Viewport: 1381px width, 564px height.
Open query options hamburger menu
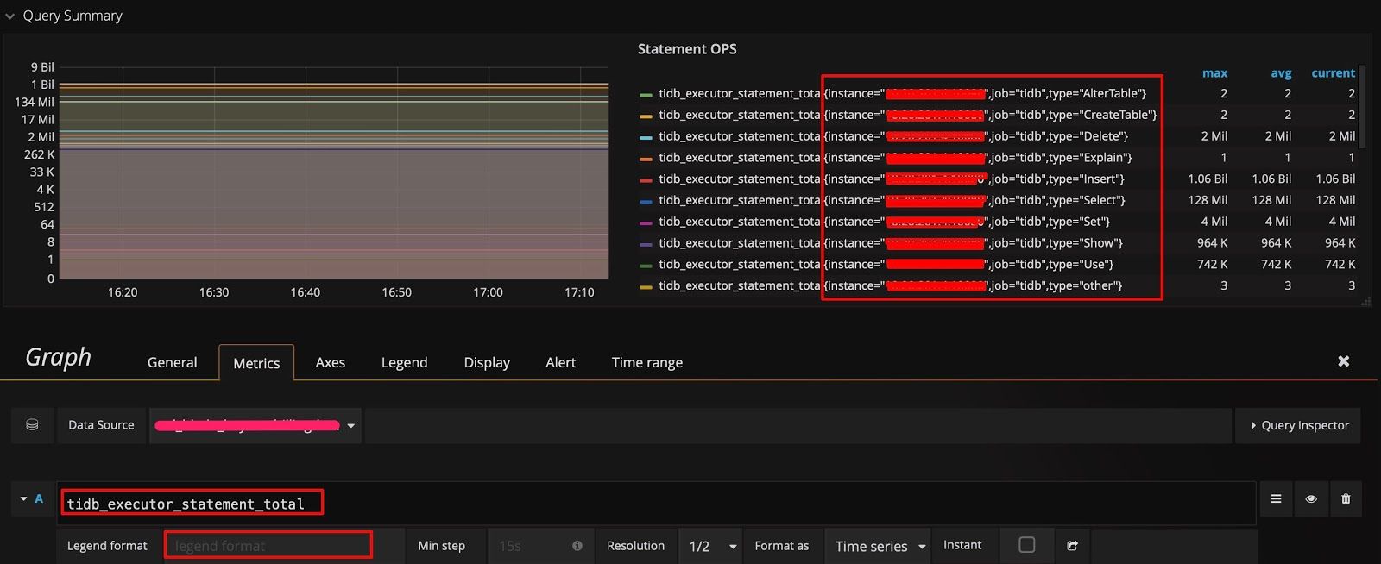(1276, 498)
